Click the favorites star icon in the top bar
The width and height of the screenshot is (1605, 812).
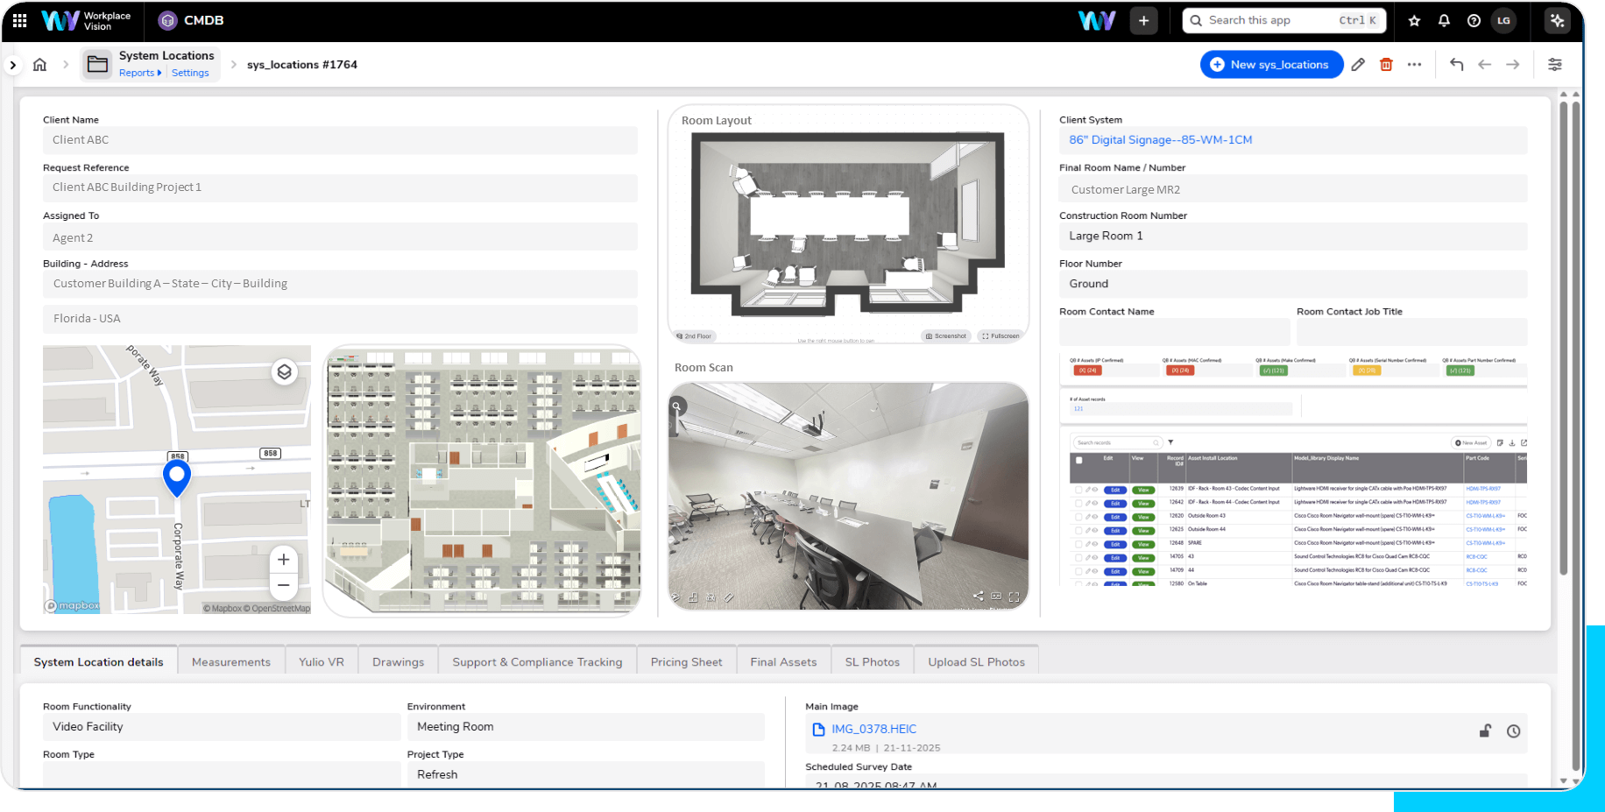pos(1414,21)
